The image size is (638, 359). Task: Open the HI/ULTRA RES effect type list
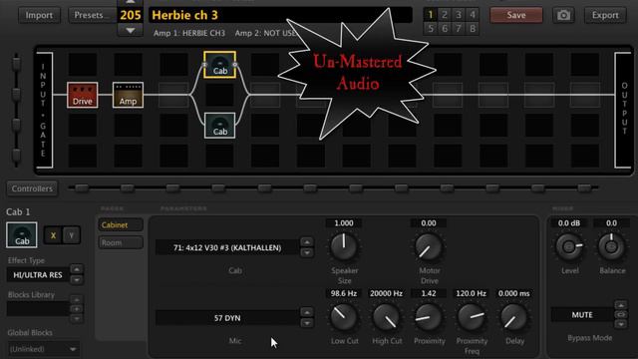click(x=38, y=275)
